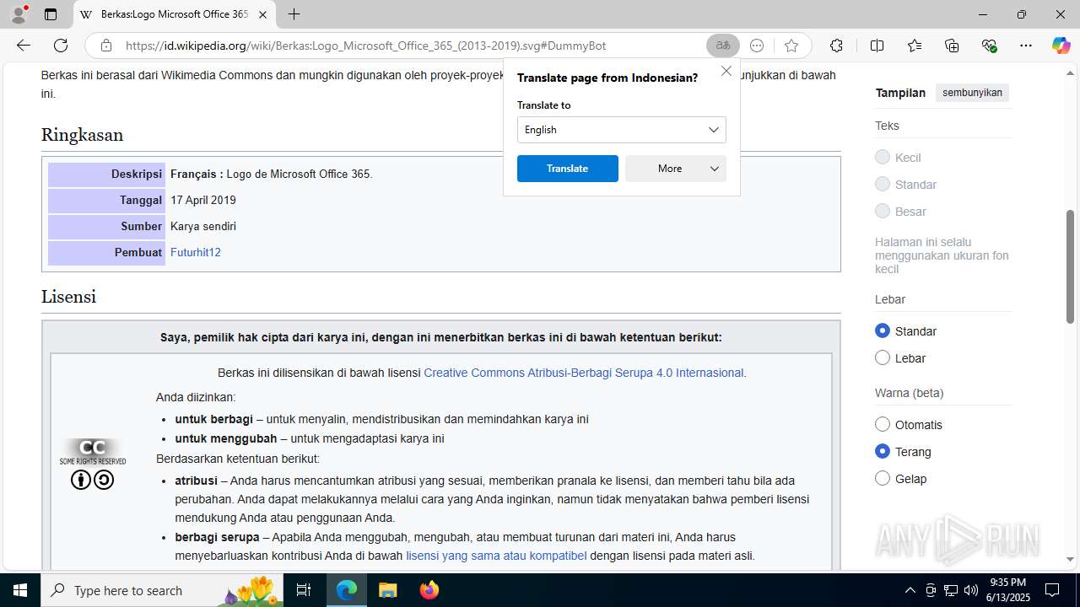
Task: Refresh the current page
Action: 61,46
